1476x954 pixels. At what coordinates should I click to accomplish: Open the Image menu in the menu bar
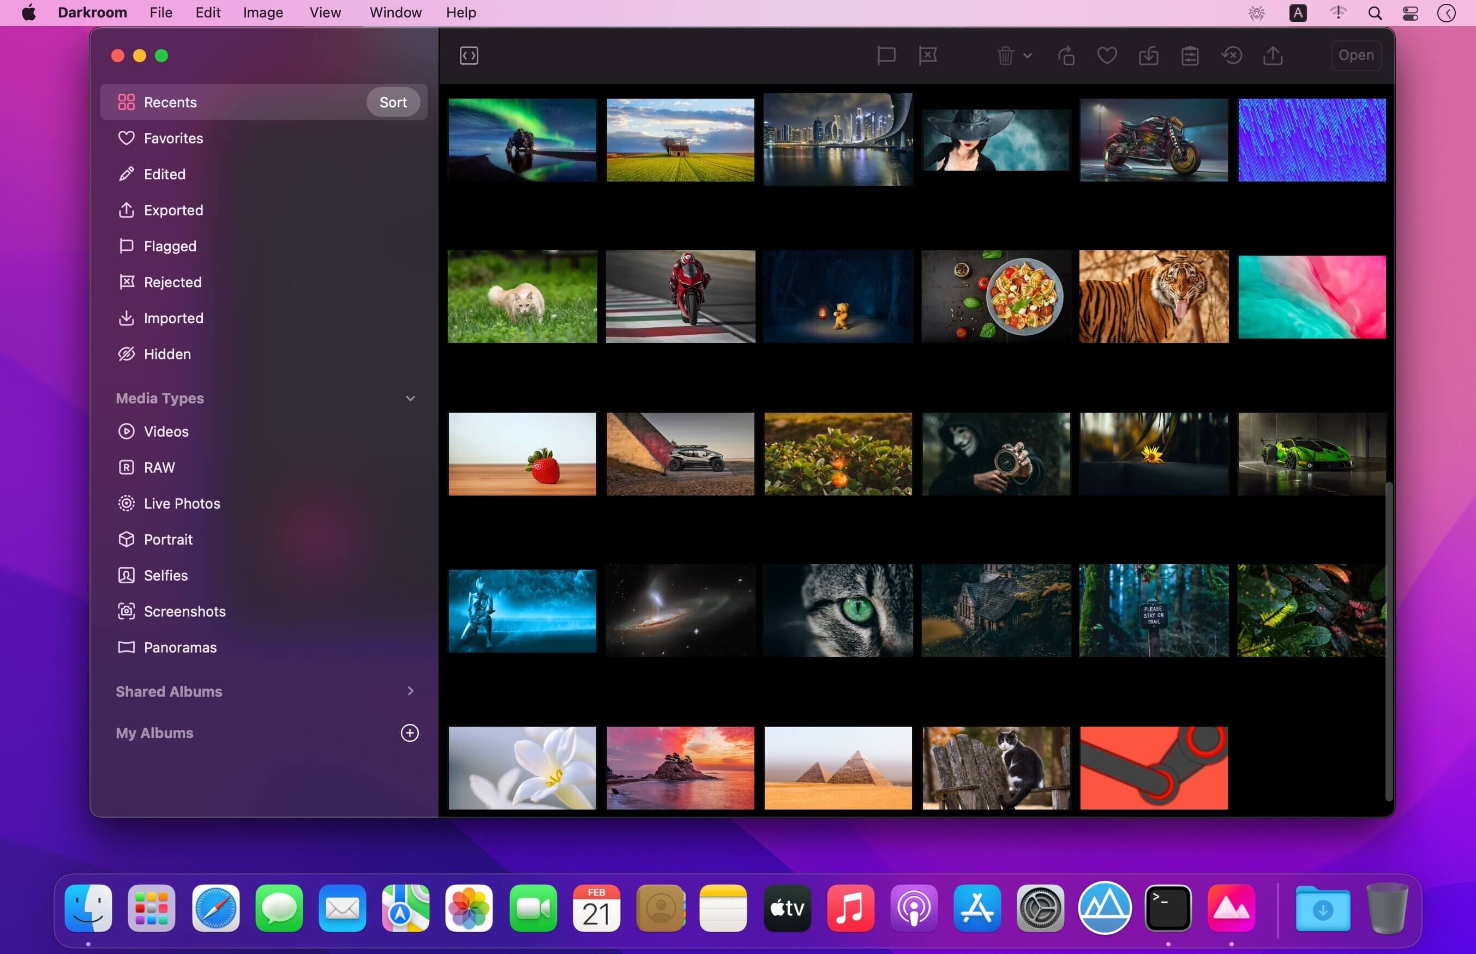click(262, 13)
